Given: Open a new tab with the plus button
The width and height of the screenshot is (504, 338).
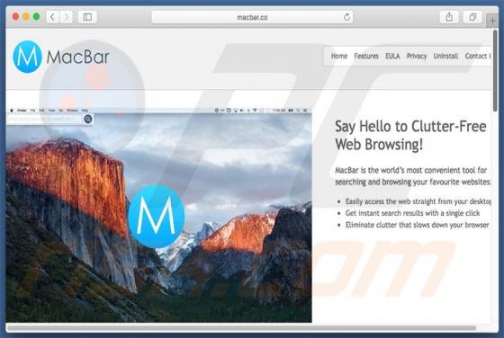Looking at the screenshot, I should click(x=492, y=21).
